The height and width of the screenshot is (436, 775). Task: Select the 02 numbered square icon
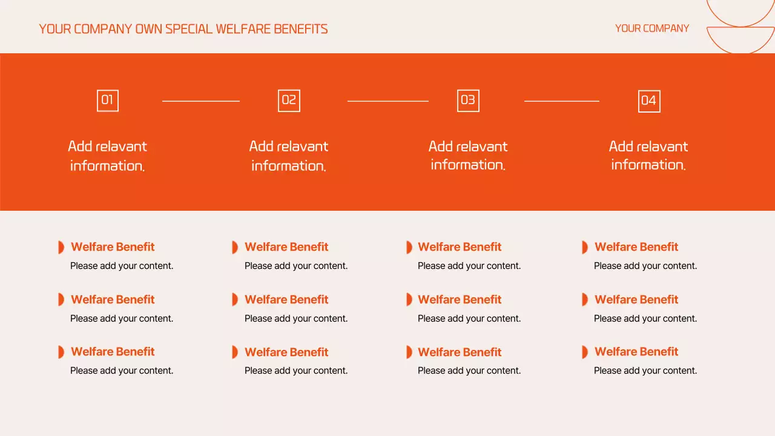pos(289,101)
